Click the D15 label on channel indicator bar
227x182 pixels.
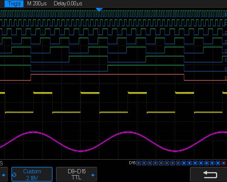[132, 163]
